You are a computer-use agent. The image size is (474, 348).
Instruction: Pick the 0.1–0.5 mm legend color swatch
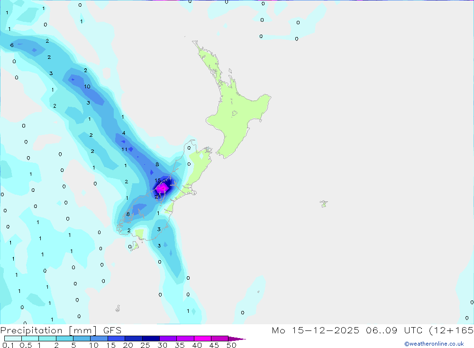coord(13,339)
